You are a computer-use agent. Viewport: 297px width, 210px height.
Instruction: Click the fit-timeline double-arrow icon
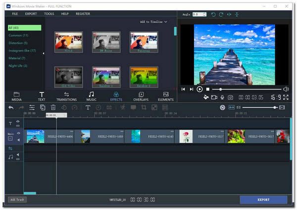tap(232, 108)
